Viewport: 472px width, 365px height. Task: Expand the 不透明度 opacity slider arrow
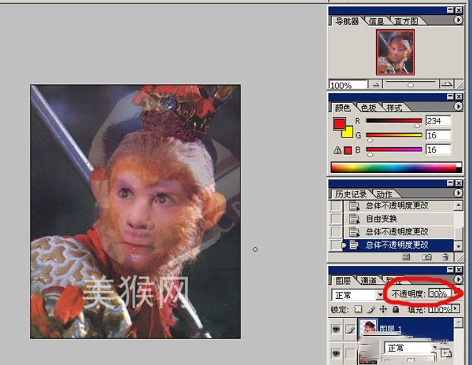(456, 293)
